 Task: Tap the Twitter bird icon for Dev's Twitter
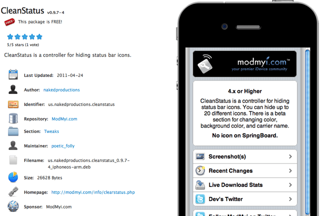(x=200, y=199)
